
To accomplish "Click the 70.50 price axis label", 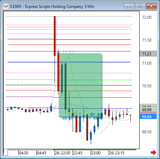I will pyautogui.click(x=147, y=86).
